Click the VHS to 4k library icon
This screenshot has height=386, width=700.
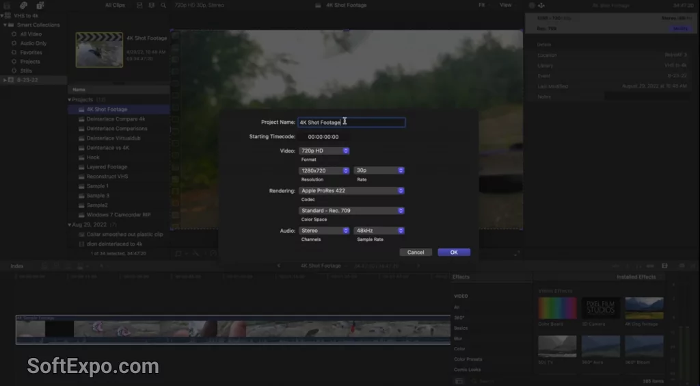coord(8,16)
